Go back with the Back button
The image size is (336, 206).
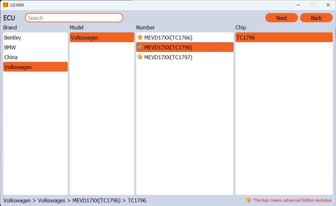coord(316,18)
